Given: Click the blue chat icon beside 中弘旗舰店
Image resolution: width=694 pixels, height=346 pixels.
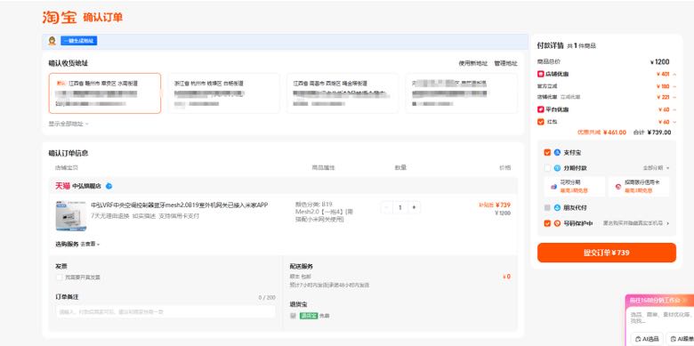Looking at the screenshot, I should tap(109, 186).
